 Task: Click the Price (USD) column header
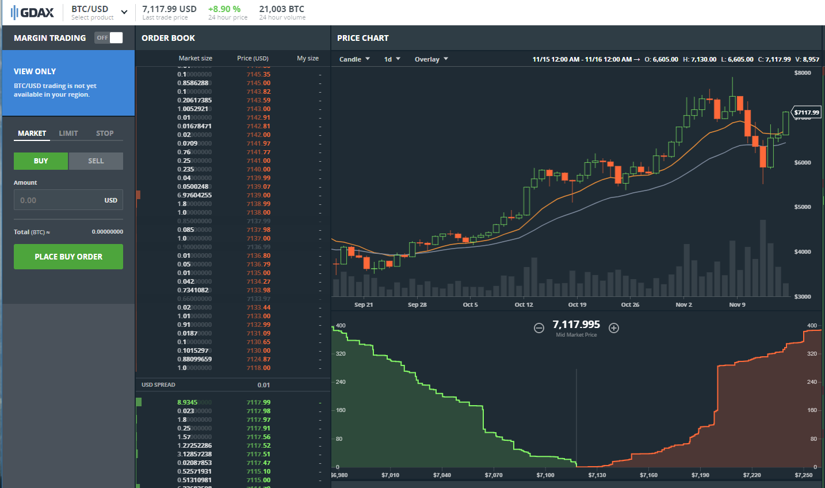[253, 58]
